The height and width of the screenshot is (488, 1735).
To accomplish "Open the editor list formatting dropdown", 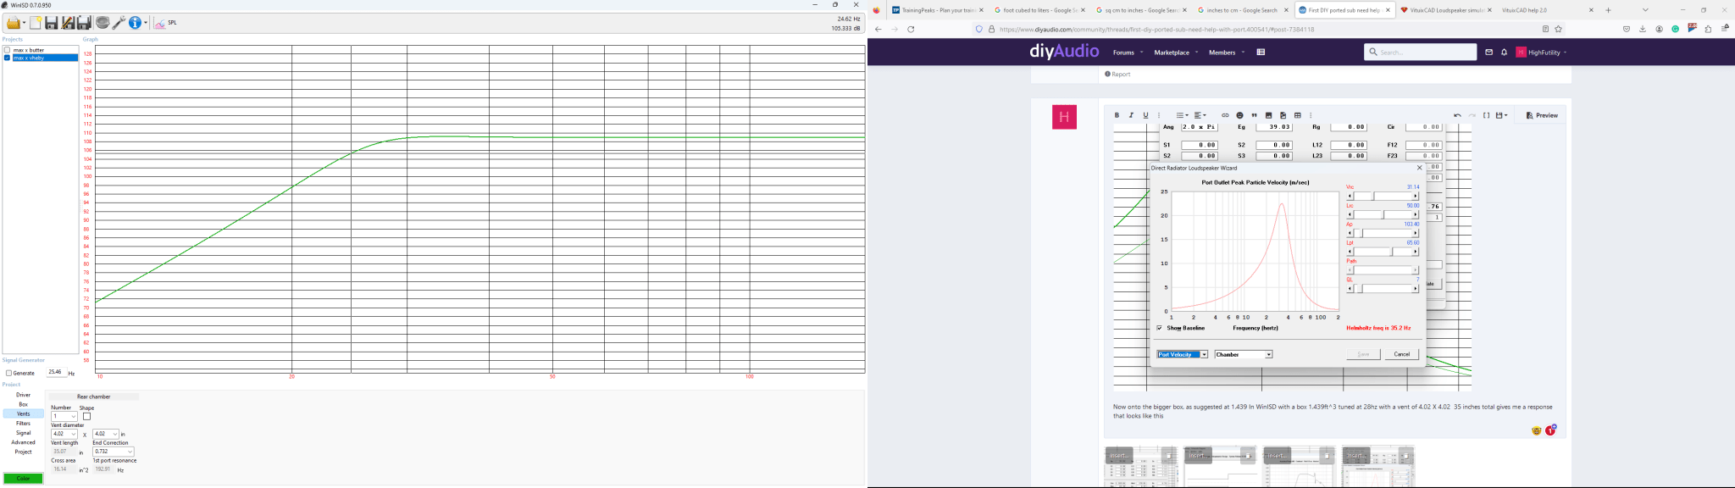I will point(1182,115).
